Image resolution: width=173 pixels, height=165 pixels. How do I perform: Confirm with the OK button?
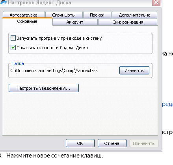pos(80,143)
